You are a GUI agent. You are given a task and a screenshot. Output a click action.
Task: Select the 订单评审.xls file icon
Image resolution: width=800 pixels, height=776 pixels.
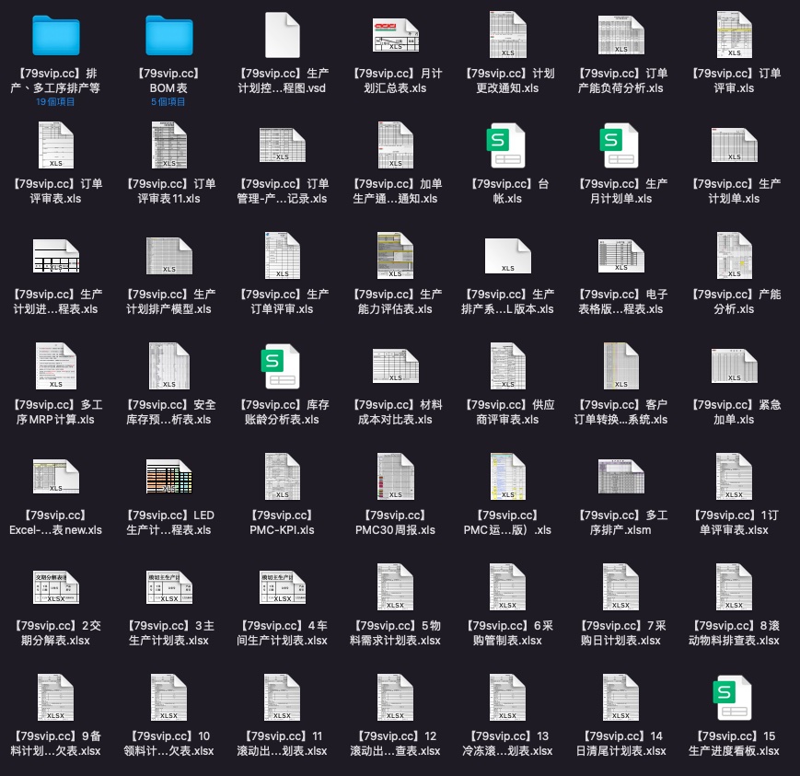[735, 35]
